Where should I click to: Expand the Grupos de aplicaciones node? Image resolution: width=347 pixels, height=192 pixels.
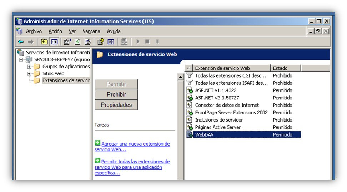[29, 67]
